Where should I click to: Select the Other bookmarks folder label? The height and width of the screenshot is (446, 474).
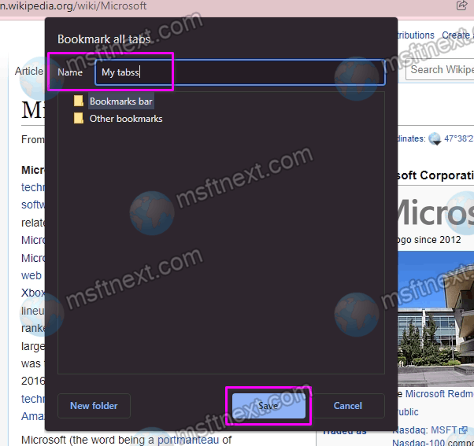tap(125, 119)
